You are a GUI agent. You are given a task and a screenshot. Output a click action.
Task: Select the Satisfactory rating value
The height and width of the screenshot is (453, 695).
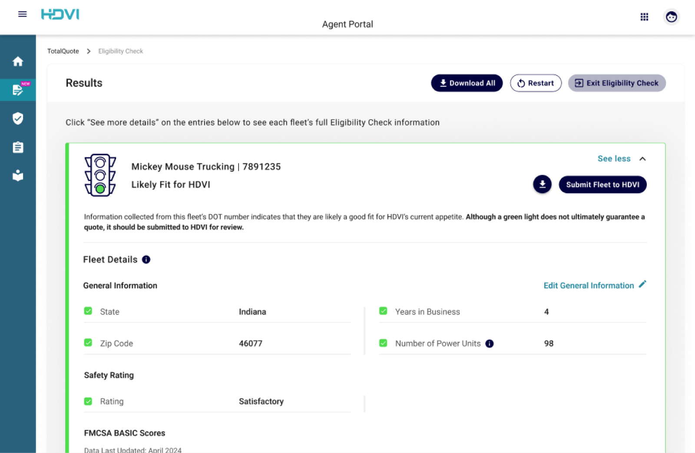[x=261, y=401]
